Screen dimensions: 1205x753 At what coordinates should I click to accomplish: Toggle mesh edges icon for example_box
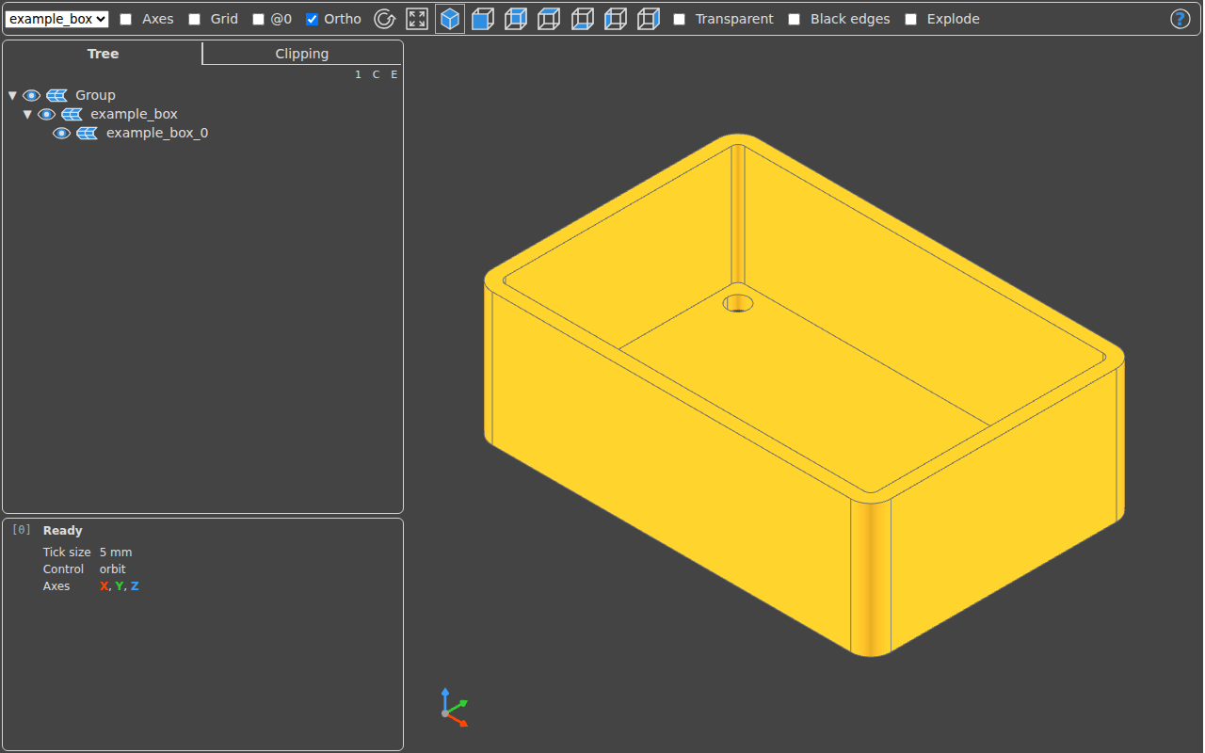coord(72,114)
